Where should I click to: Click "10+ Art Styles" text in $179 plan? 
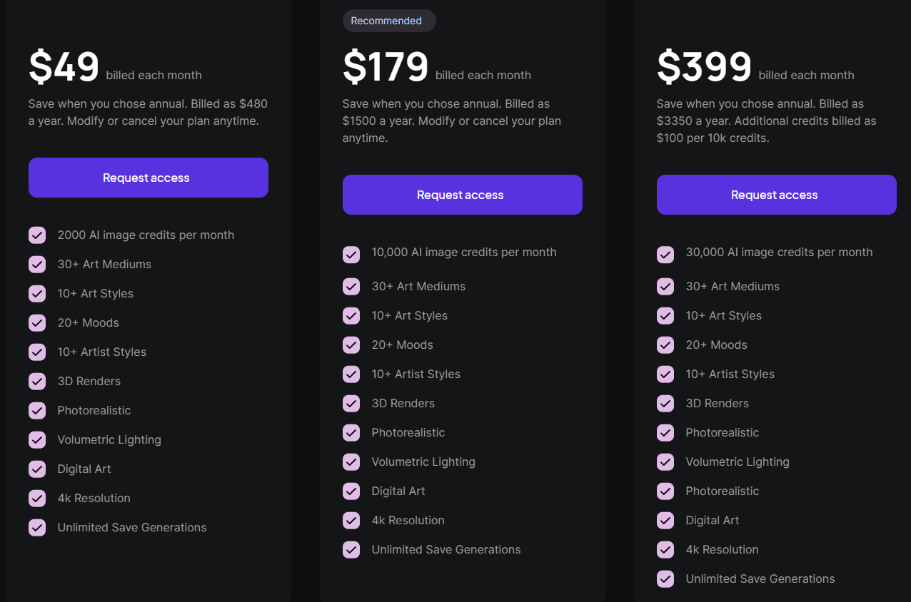pyautogui.click(x=409, y=315)
